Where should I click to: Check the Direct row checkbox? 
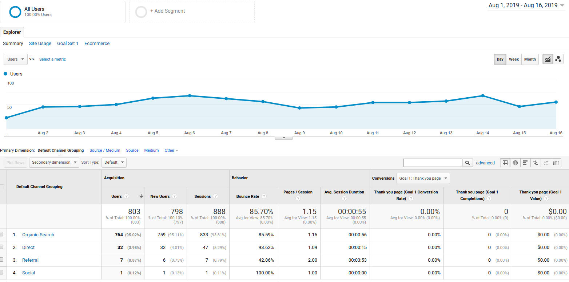[1, 247]
